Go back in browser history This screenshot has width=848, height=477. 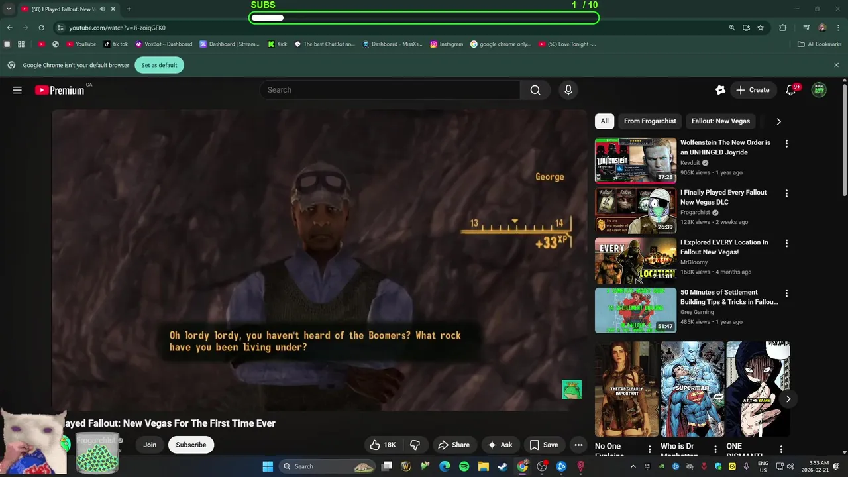tap(9, 28)
